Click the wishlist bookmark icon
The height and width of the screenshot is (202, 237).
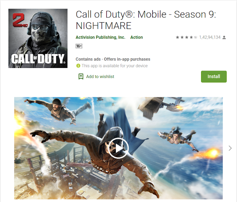tap(81, 76)
